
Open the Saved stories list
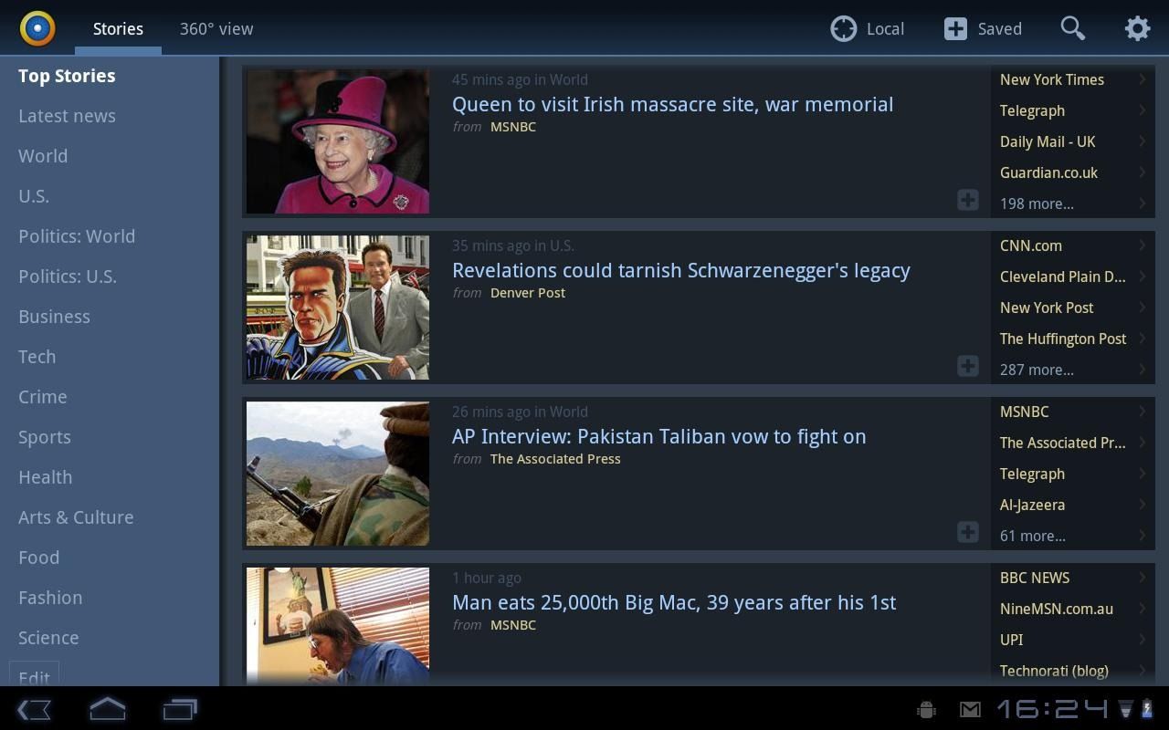pyautogui.click(x=983, y=28)
